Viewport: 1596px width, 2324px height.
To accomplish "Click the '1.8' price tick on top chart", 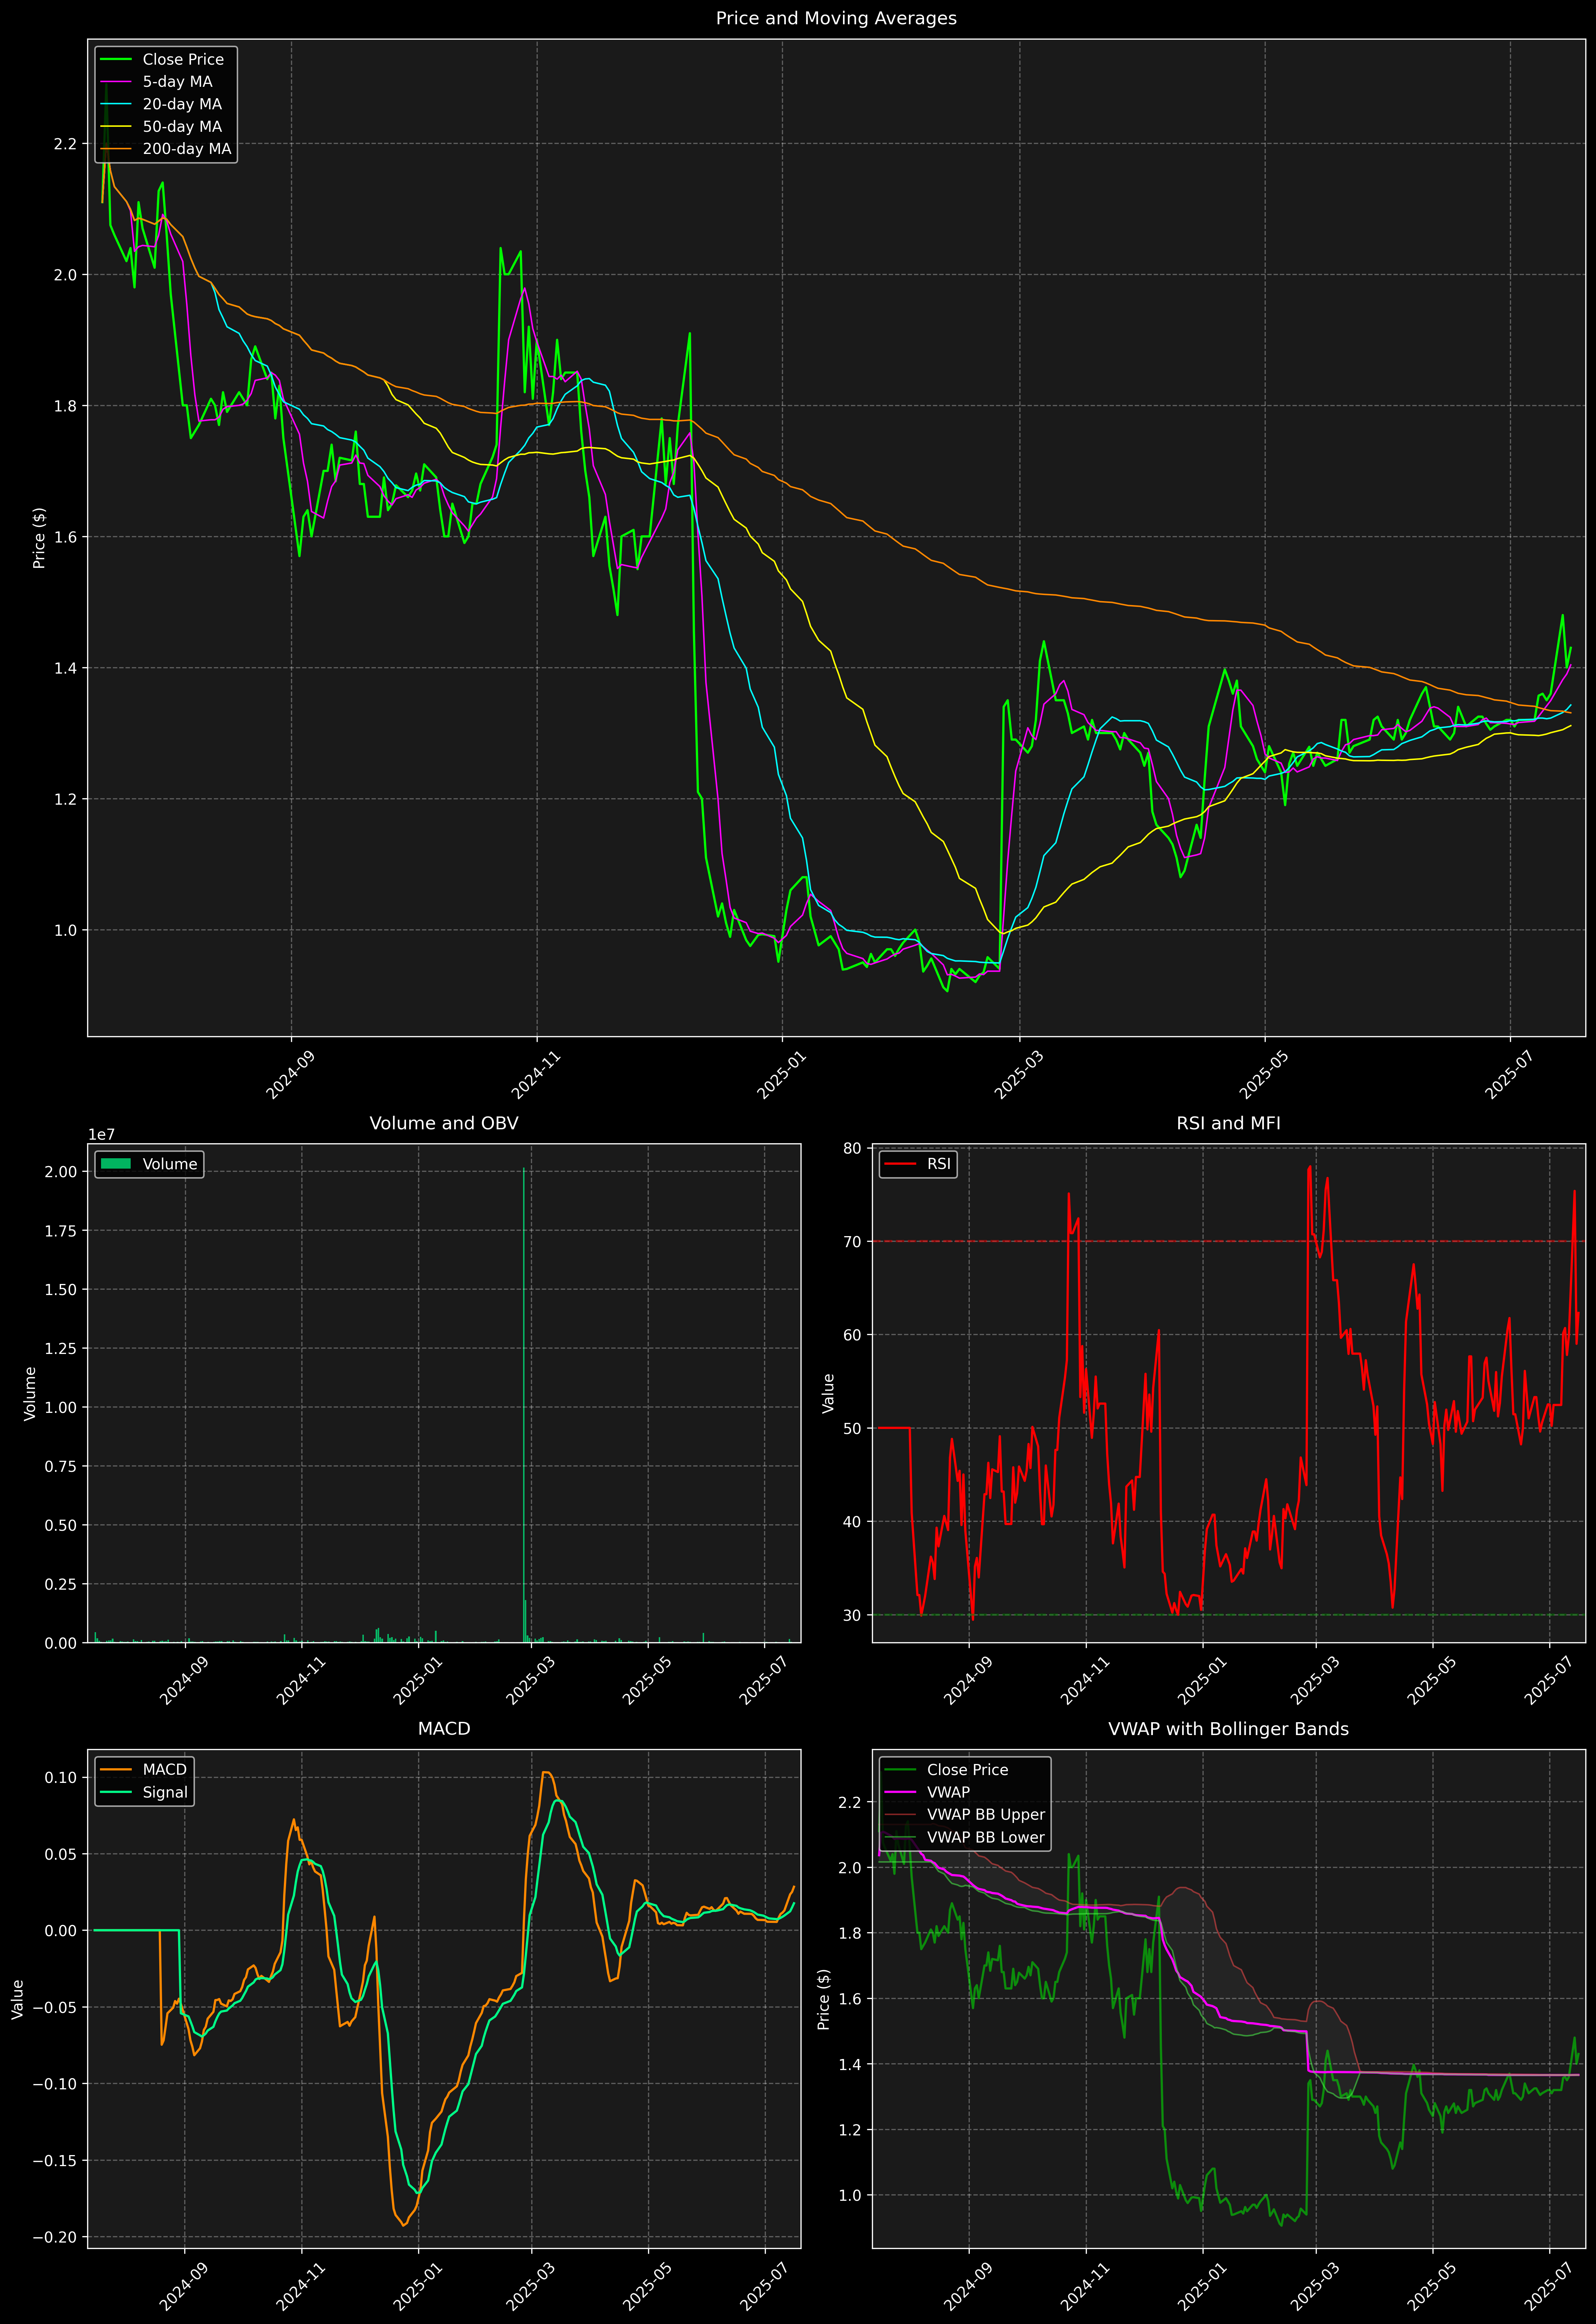I will 65,406.
